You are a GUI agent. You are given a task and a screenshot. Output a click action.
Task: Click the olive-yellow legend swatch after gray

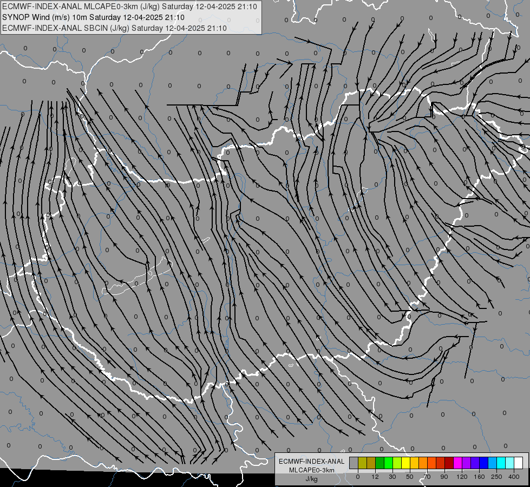click(x=362, y=463)
